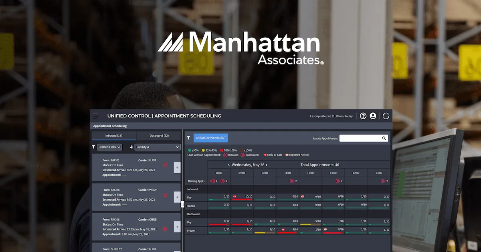Toggle sort arrow beside Facility A
Viewport: 481px width, 252px height.
click(x=131, y=147)
